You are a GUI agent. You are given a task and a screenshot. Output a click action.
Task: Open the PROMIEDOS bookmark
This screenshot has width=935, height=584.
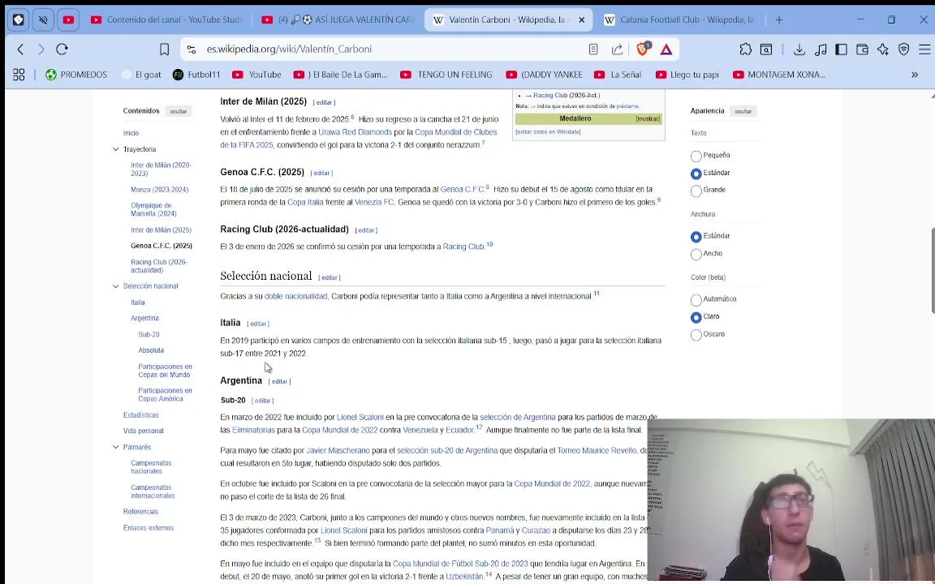[76, 75]
